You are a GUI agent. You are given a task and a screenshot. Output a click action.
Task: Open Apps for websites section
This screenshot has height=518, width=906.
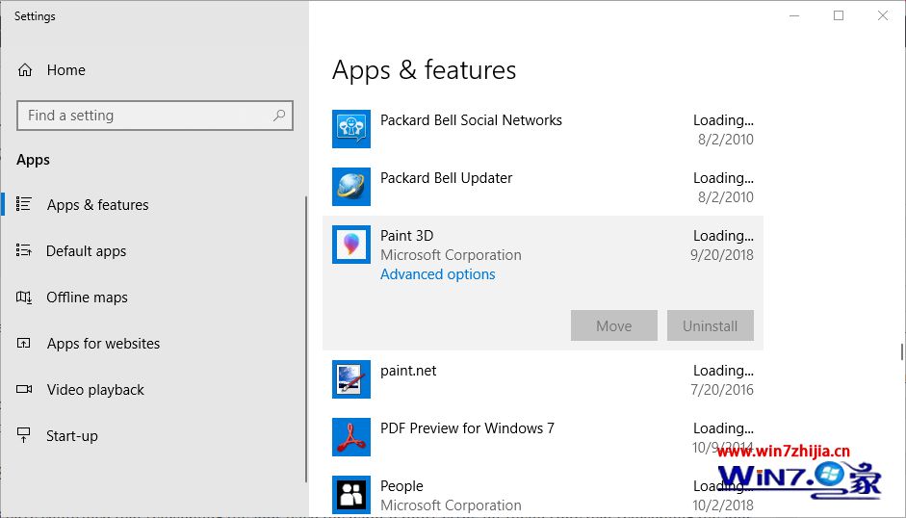[x=103, y=344]
